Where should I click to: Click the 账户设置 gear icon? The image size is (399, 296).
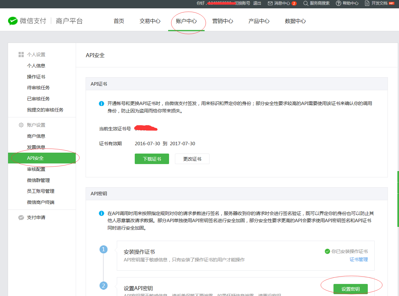pos(21,125)
